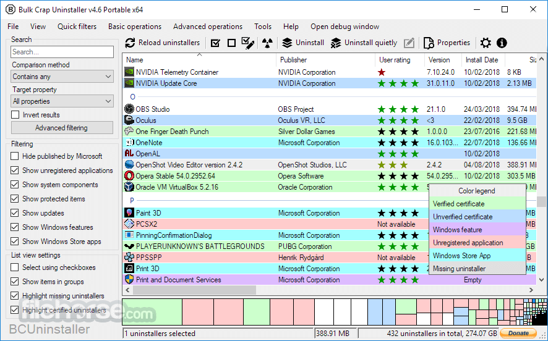Click the Oculus app icon
Viewport: 548px width, 341px height.
click(x=129, y=120)
